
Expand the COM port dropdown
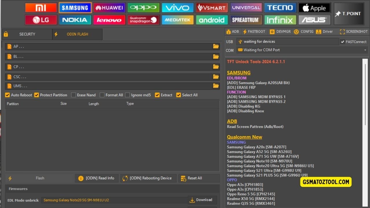click(x=365, y=50)
